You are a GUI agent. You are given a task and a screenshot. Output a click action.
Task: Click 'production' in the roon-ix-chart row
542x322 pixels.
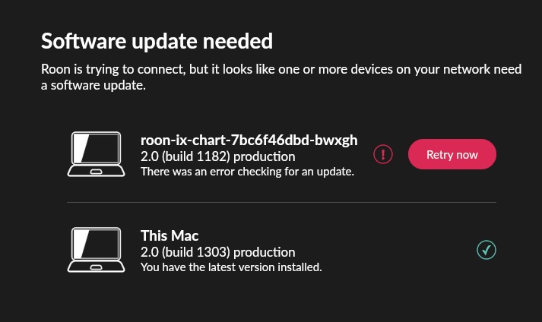click(x=265, y=157)
